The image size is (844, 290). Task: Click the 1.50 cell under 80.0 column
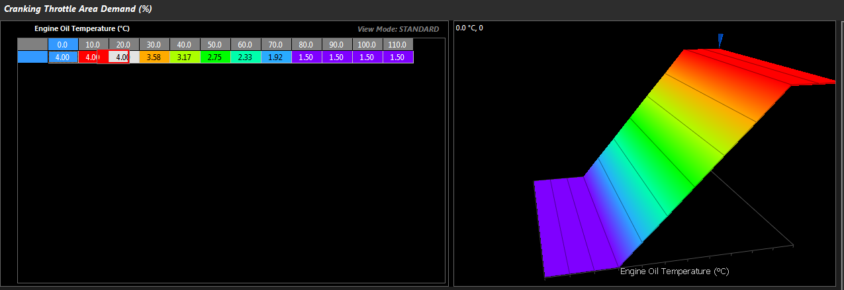point(306,57)
